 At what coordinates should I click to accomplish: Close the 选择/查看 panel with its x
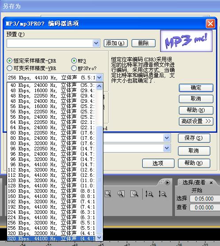(211, 183)
